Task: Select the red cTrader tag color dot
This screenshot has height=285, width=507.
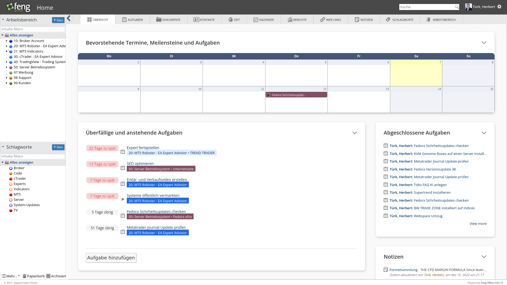Action: pos(11,179)
